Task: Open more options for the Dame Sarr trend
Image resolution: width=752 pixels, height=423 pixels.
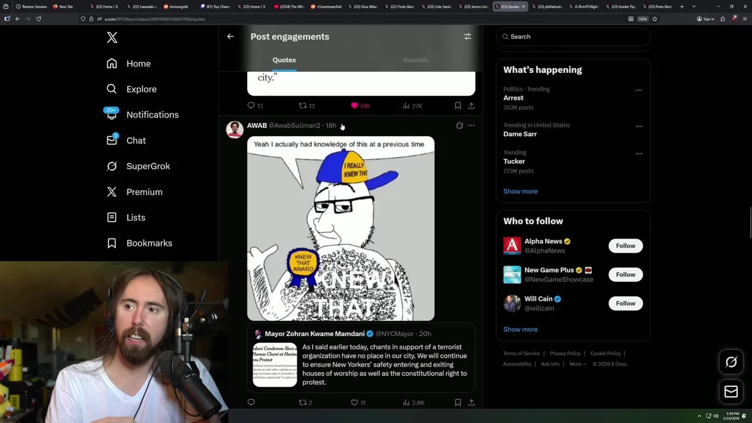Action: click(639, 126)
